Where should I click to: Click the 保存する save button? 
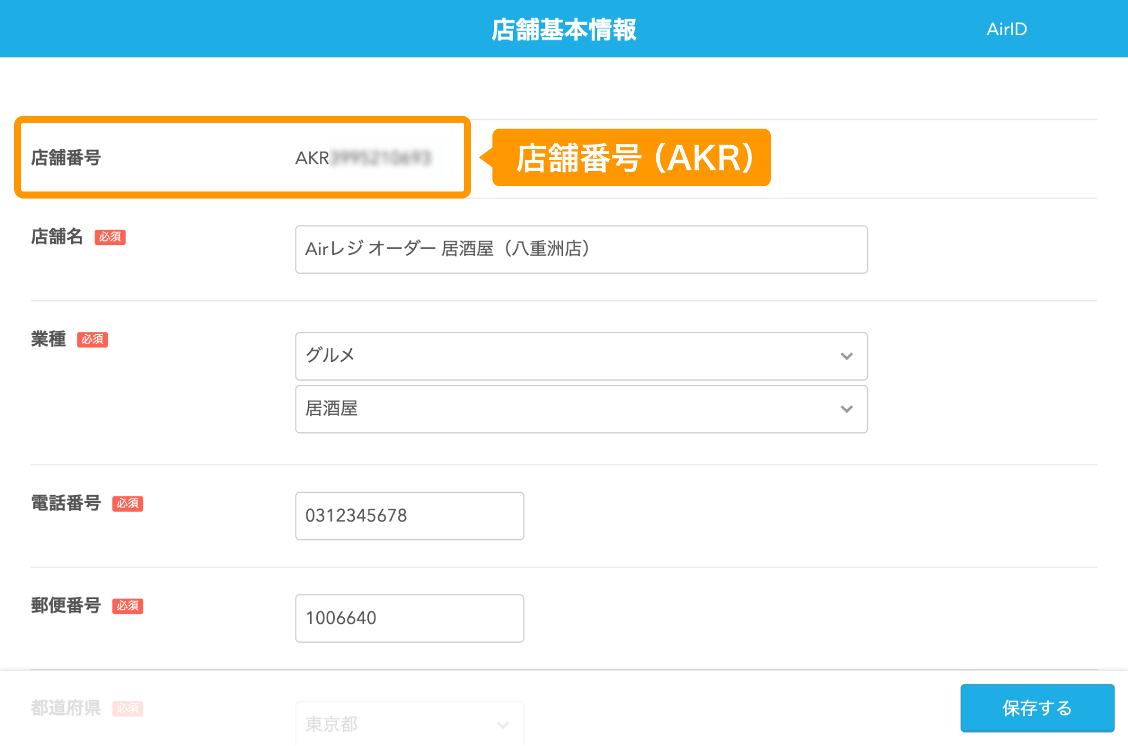pyautogui.click(x=1038, y=708)
